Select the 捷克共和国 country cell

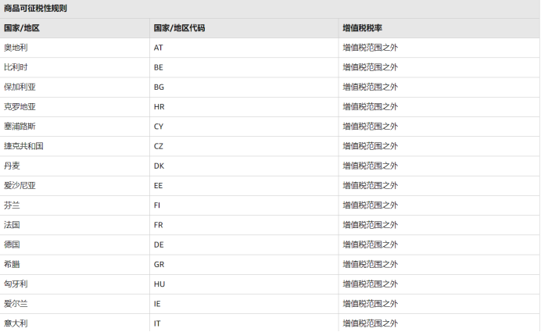[23, 146]
